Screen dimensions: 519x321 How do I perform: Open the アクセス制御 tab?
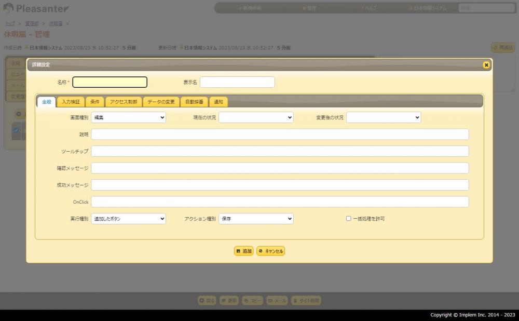pyautogui.click(x=124, y=102)
